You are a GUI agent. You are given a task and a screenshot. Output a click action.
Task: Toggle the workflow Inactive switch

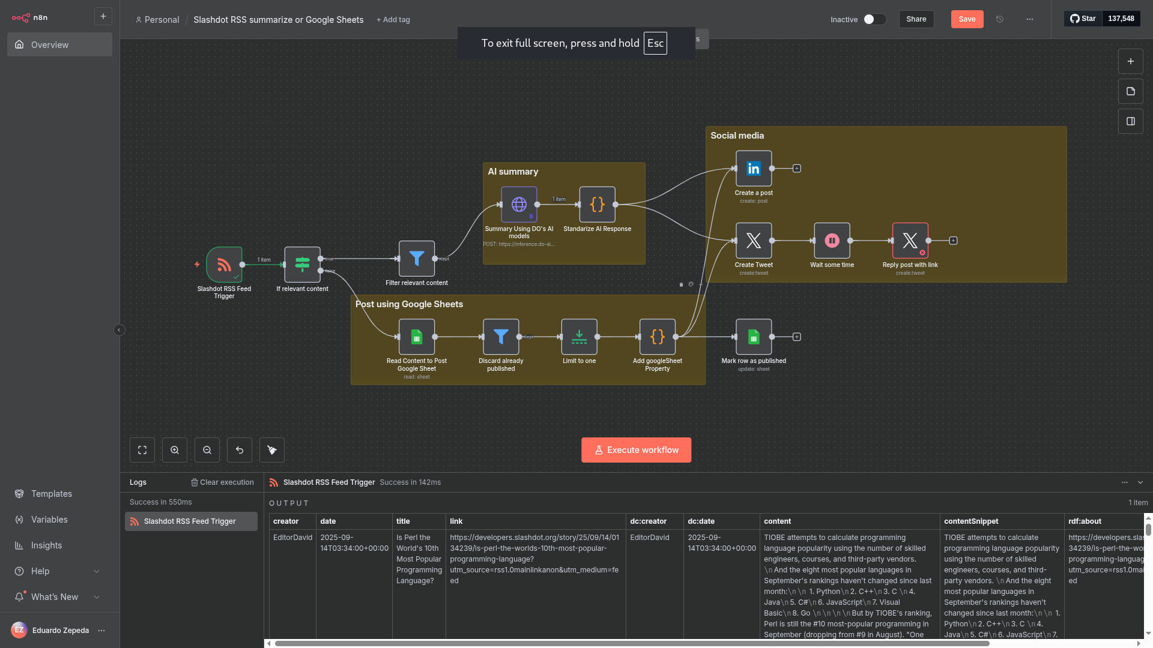click(x=874, y=19)
